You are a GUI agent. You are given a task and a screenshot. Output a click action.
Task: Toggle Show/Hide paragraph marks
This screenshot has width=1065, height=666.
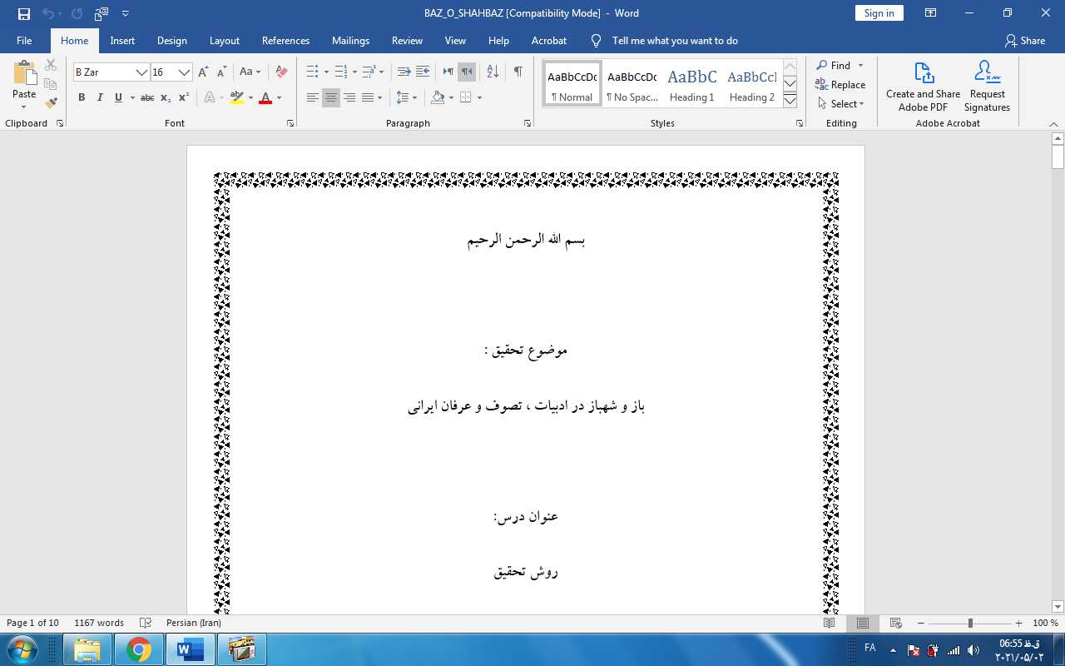(x=518, y=72)
